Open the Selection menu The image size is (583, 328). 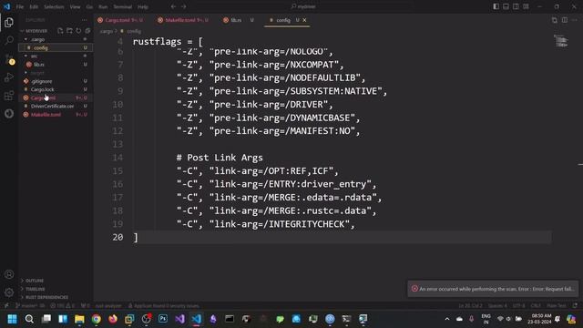tap(54, 6)
